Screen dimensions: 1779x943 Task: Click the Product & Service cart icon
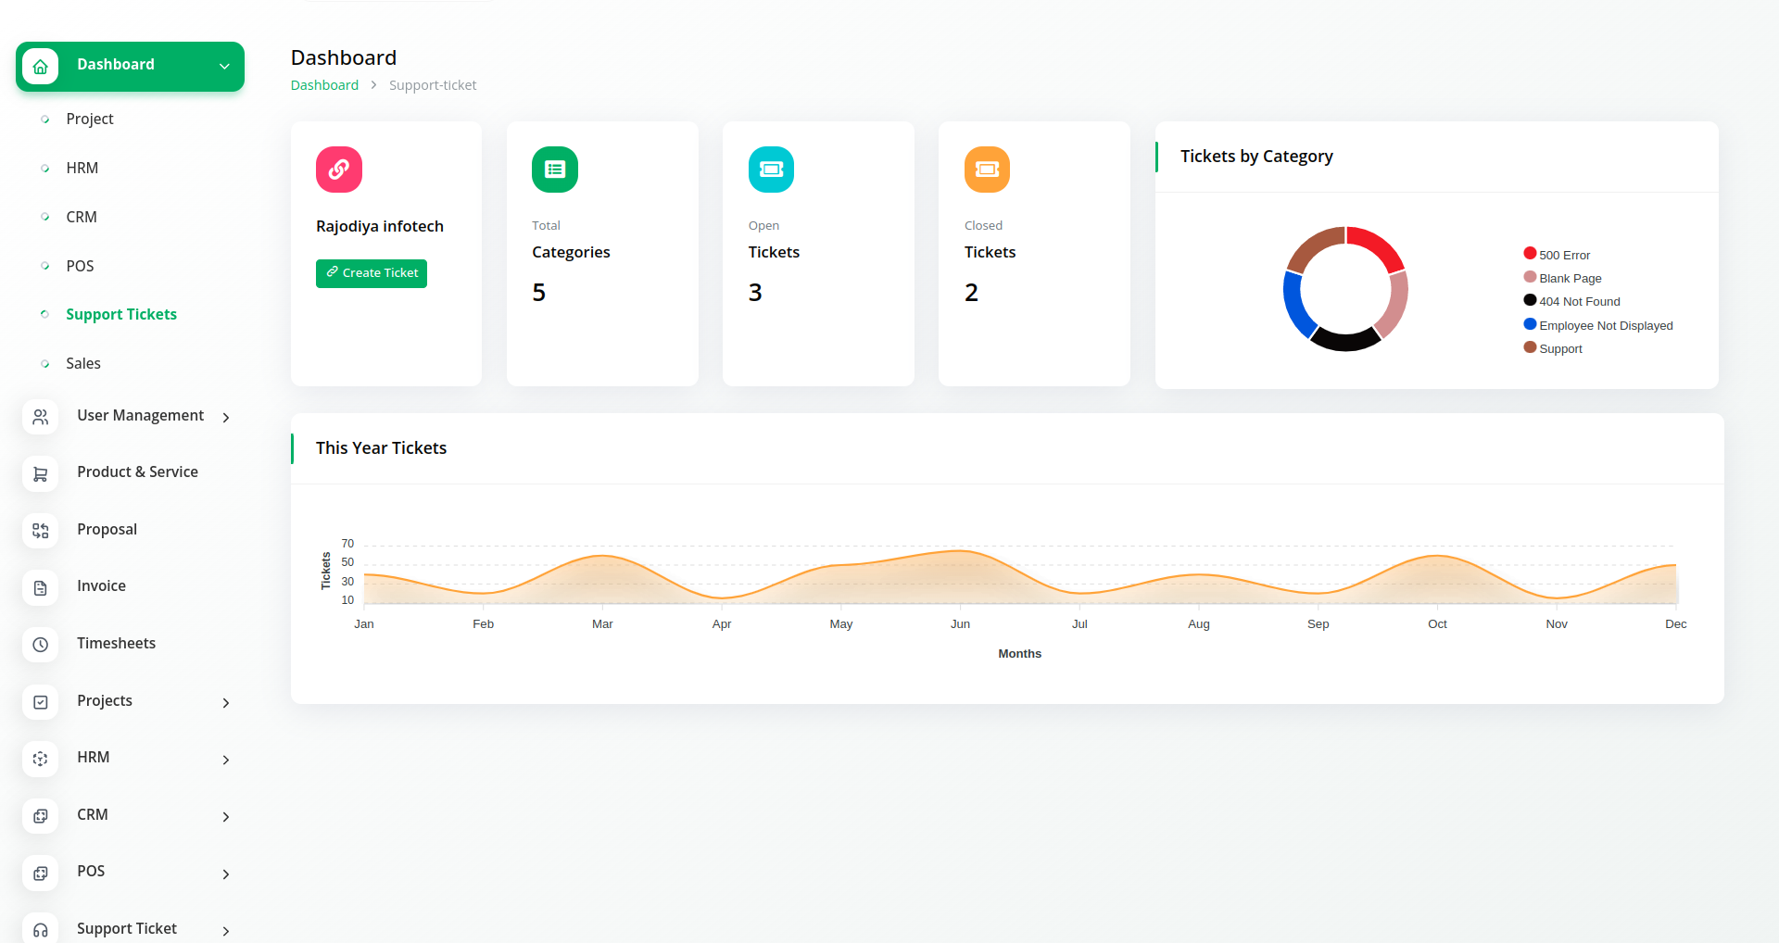click(40, 474)
